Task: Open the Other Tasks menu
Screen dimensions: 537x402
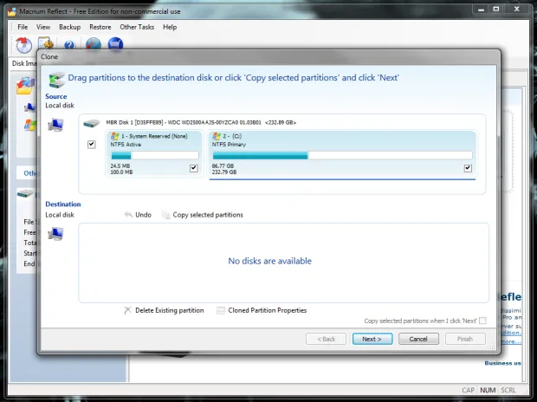Action: point(136,27)
